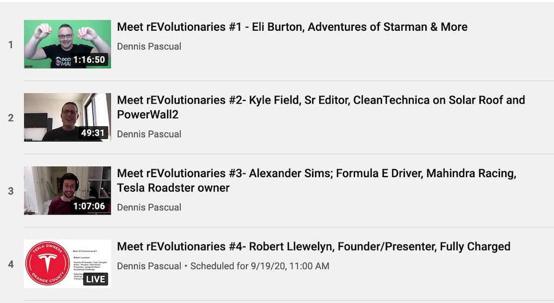Viewport: 554px width, 303px height.
Task: Click the LIVE badge on the fourth thumbnail
Action: (96, 279)
